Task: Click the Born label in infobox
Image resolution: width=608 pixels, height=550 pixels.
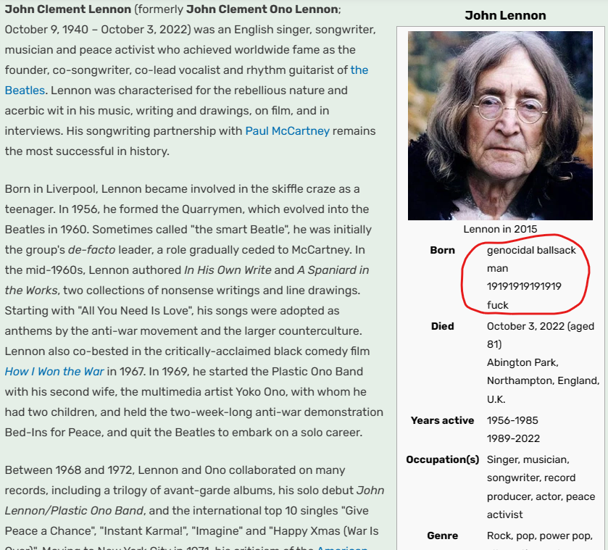Action: coord(443,250)
